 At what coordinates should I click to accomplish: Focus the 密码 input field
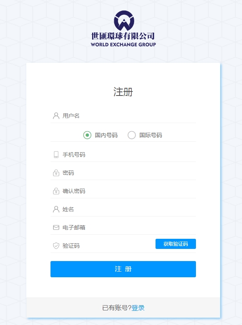[123, 173]
